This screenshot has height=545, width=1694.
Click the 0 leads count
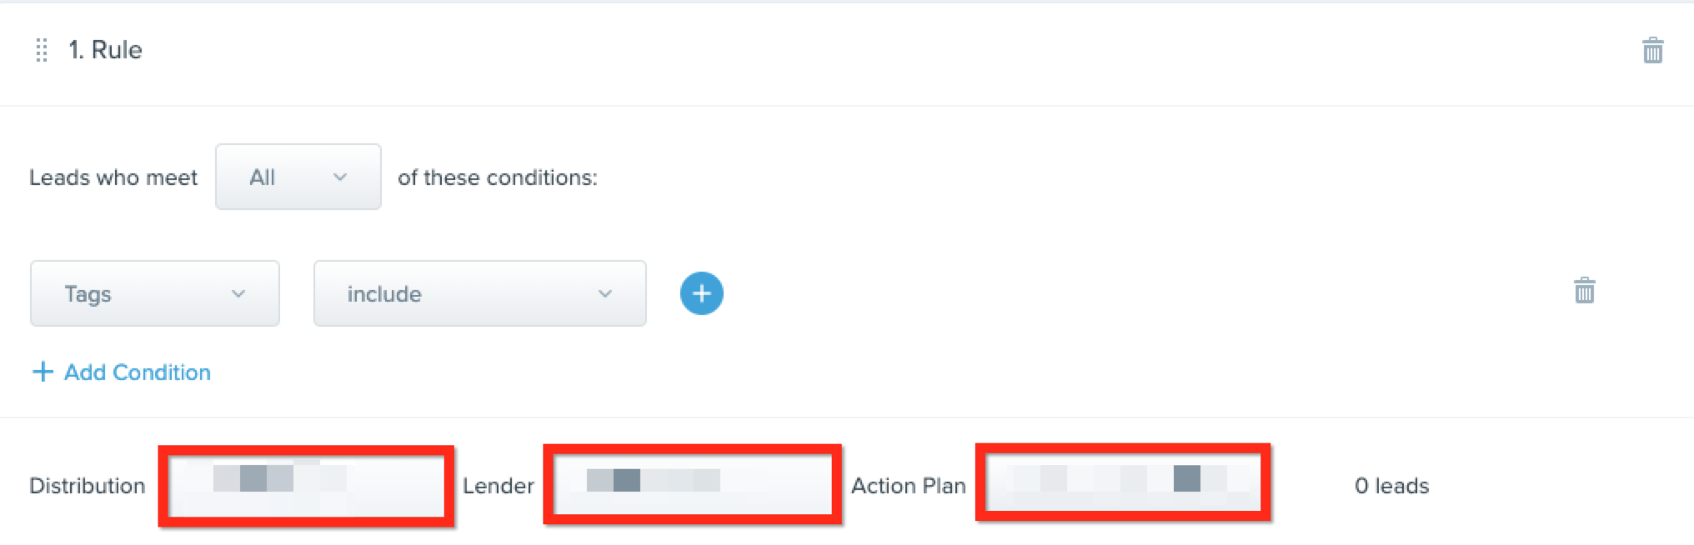coord(1391,485)
